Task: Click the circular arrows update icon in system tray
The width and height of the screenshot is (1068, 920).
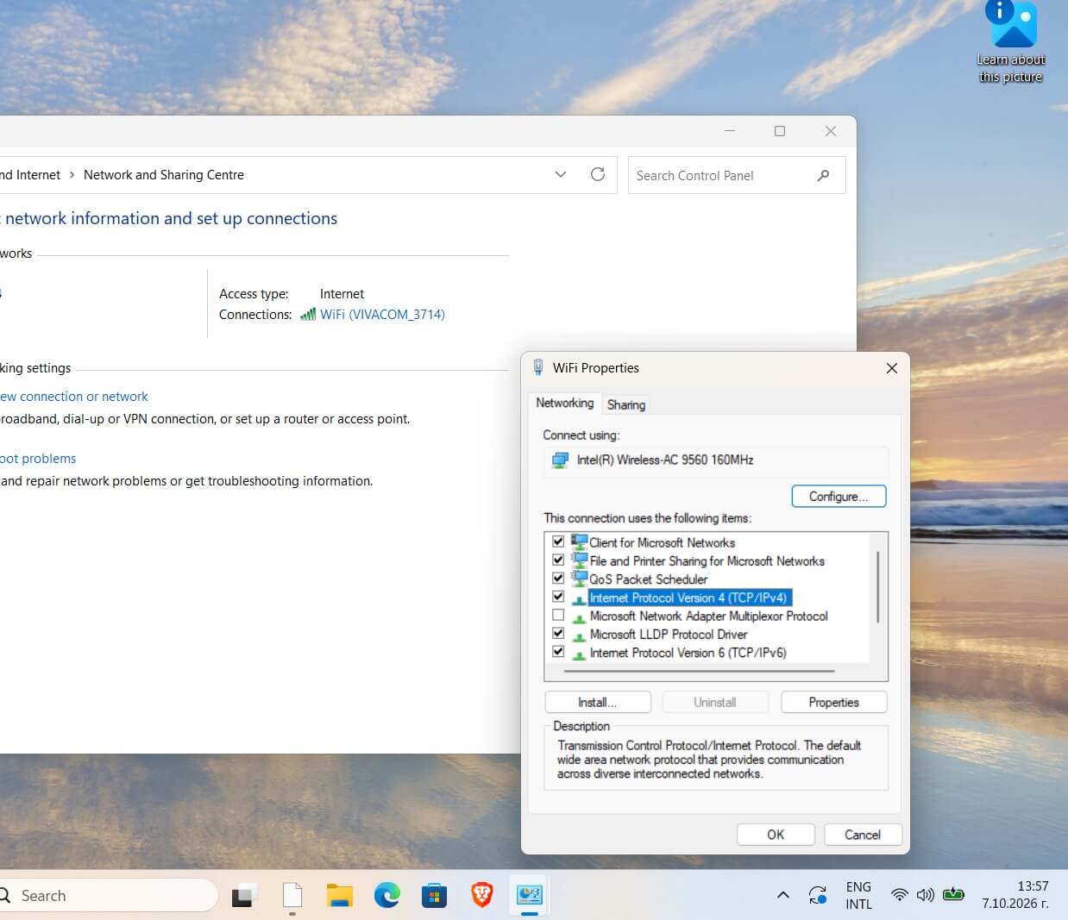Action: pos(818,896)
